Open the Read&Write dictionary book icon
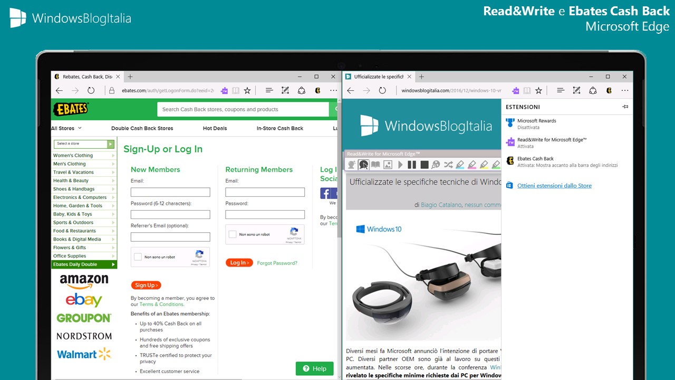Image resolution: width=675 pixels, height=380 pixels. [x=375, y=165]
